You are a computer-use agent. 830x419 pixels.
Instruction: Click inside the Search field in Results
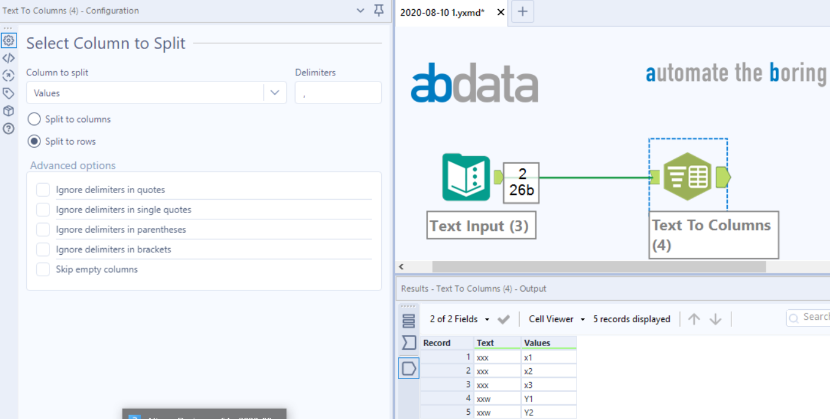[814, 317]
